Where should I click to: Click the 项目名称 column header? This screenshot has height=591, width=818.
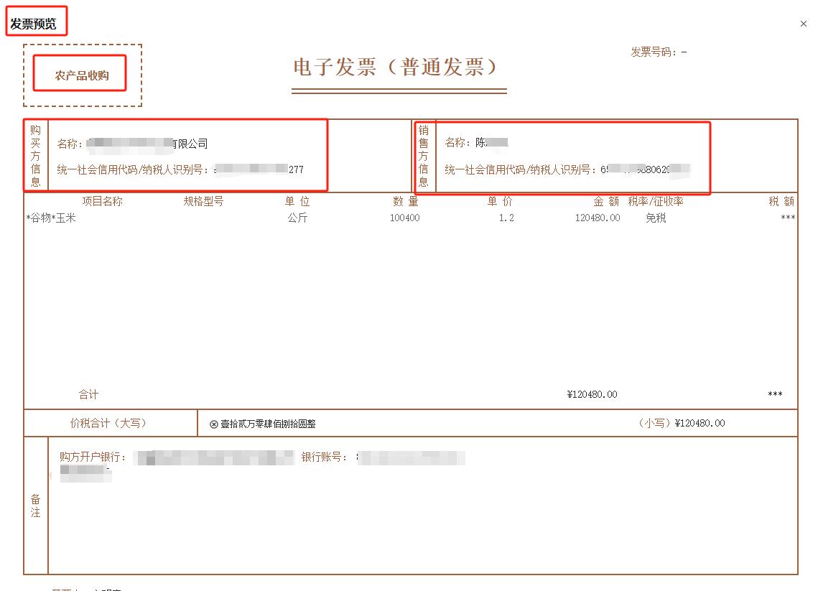[x=102, y=201]
